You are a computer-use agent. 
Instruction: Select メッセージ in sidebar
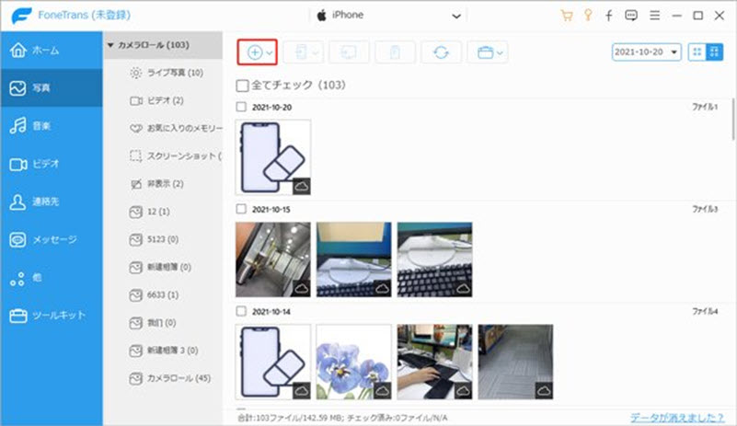52,239
